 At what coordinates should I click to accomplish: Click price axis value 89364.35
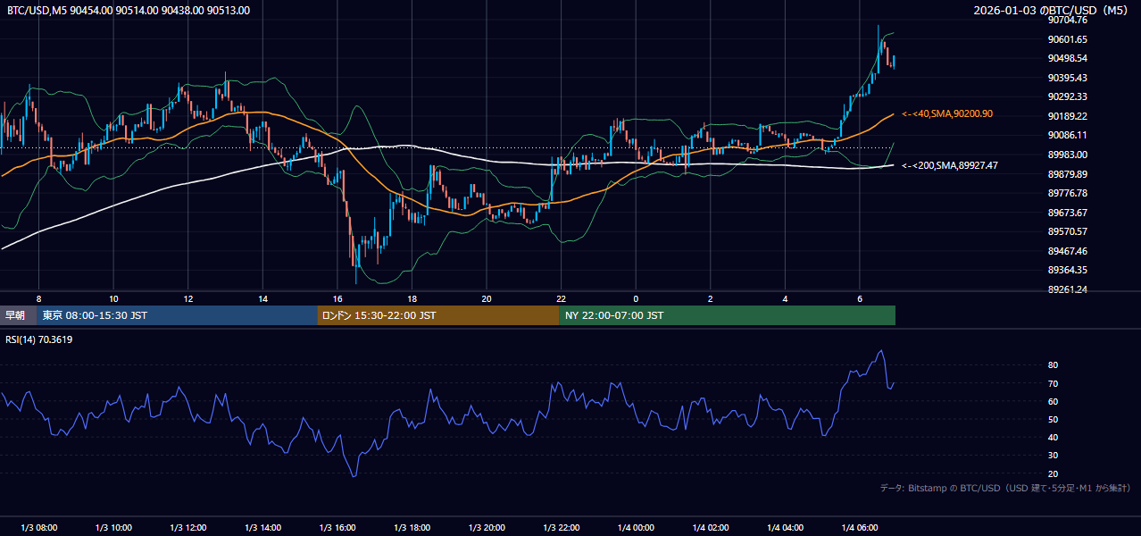[x=1067, y=270]
